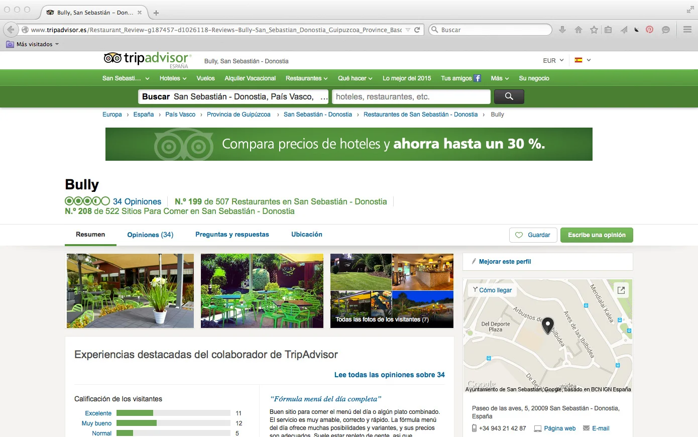This screenshot has height=437, width=698.
Task: Open the Más visitados bookmarks dropdown
Action: (33, 44)
